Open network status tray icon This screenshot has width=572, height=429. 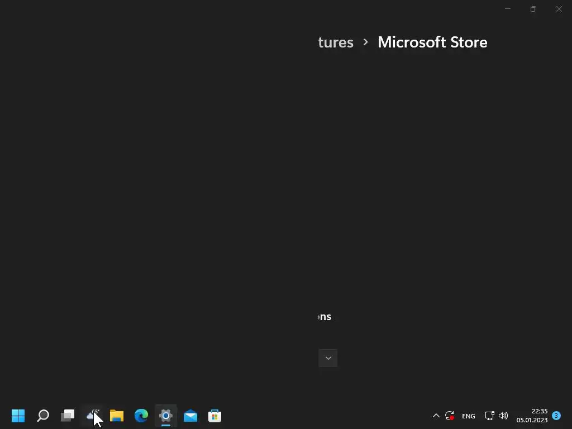[489, 416]
